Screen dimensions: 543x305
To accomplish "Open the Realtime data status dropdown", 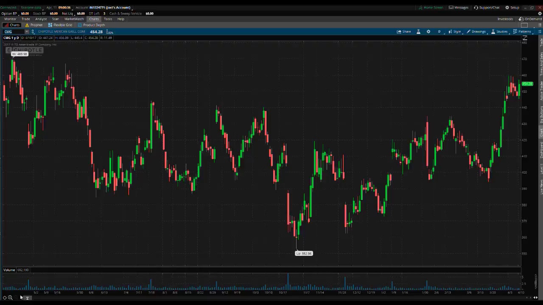I will point(31,8).
